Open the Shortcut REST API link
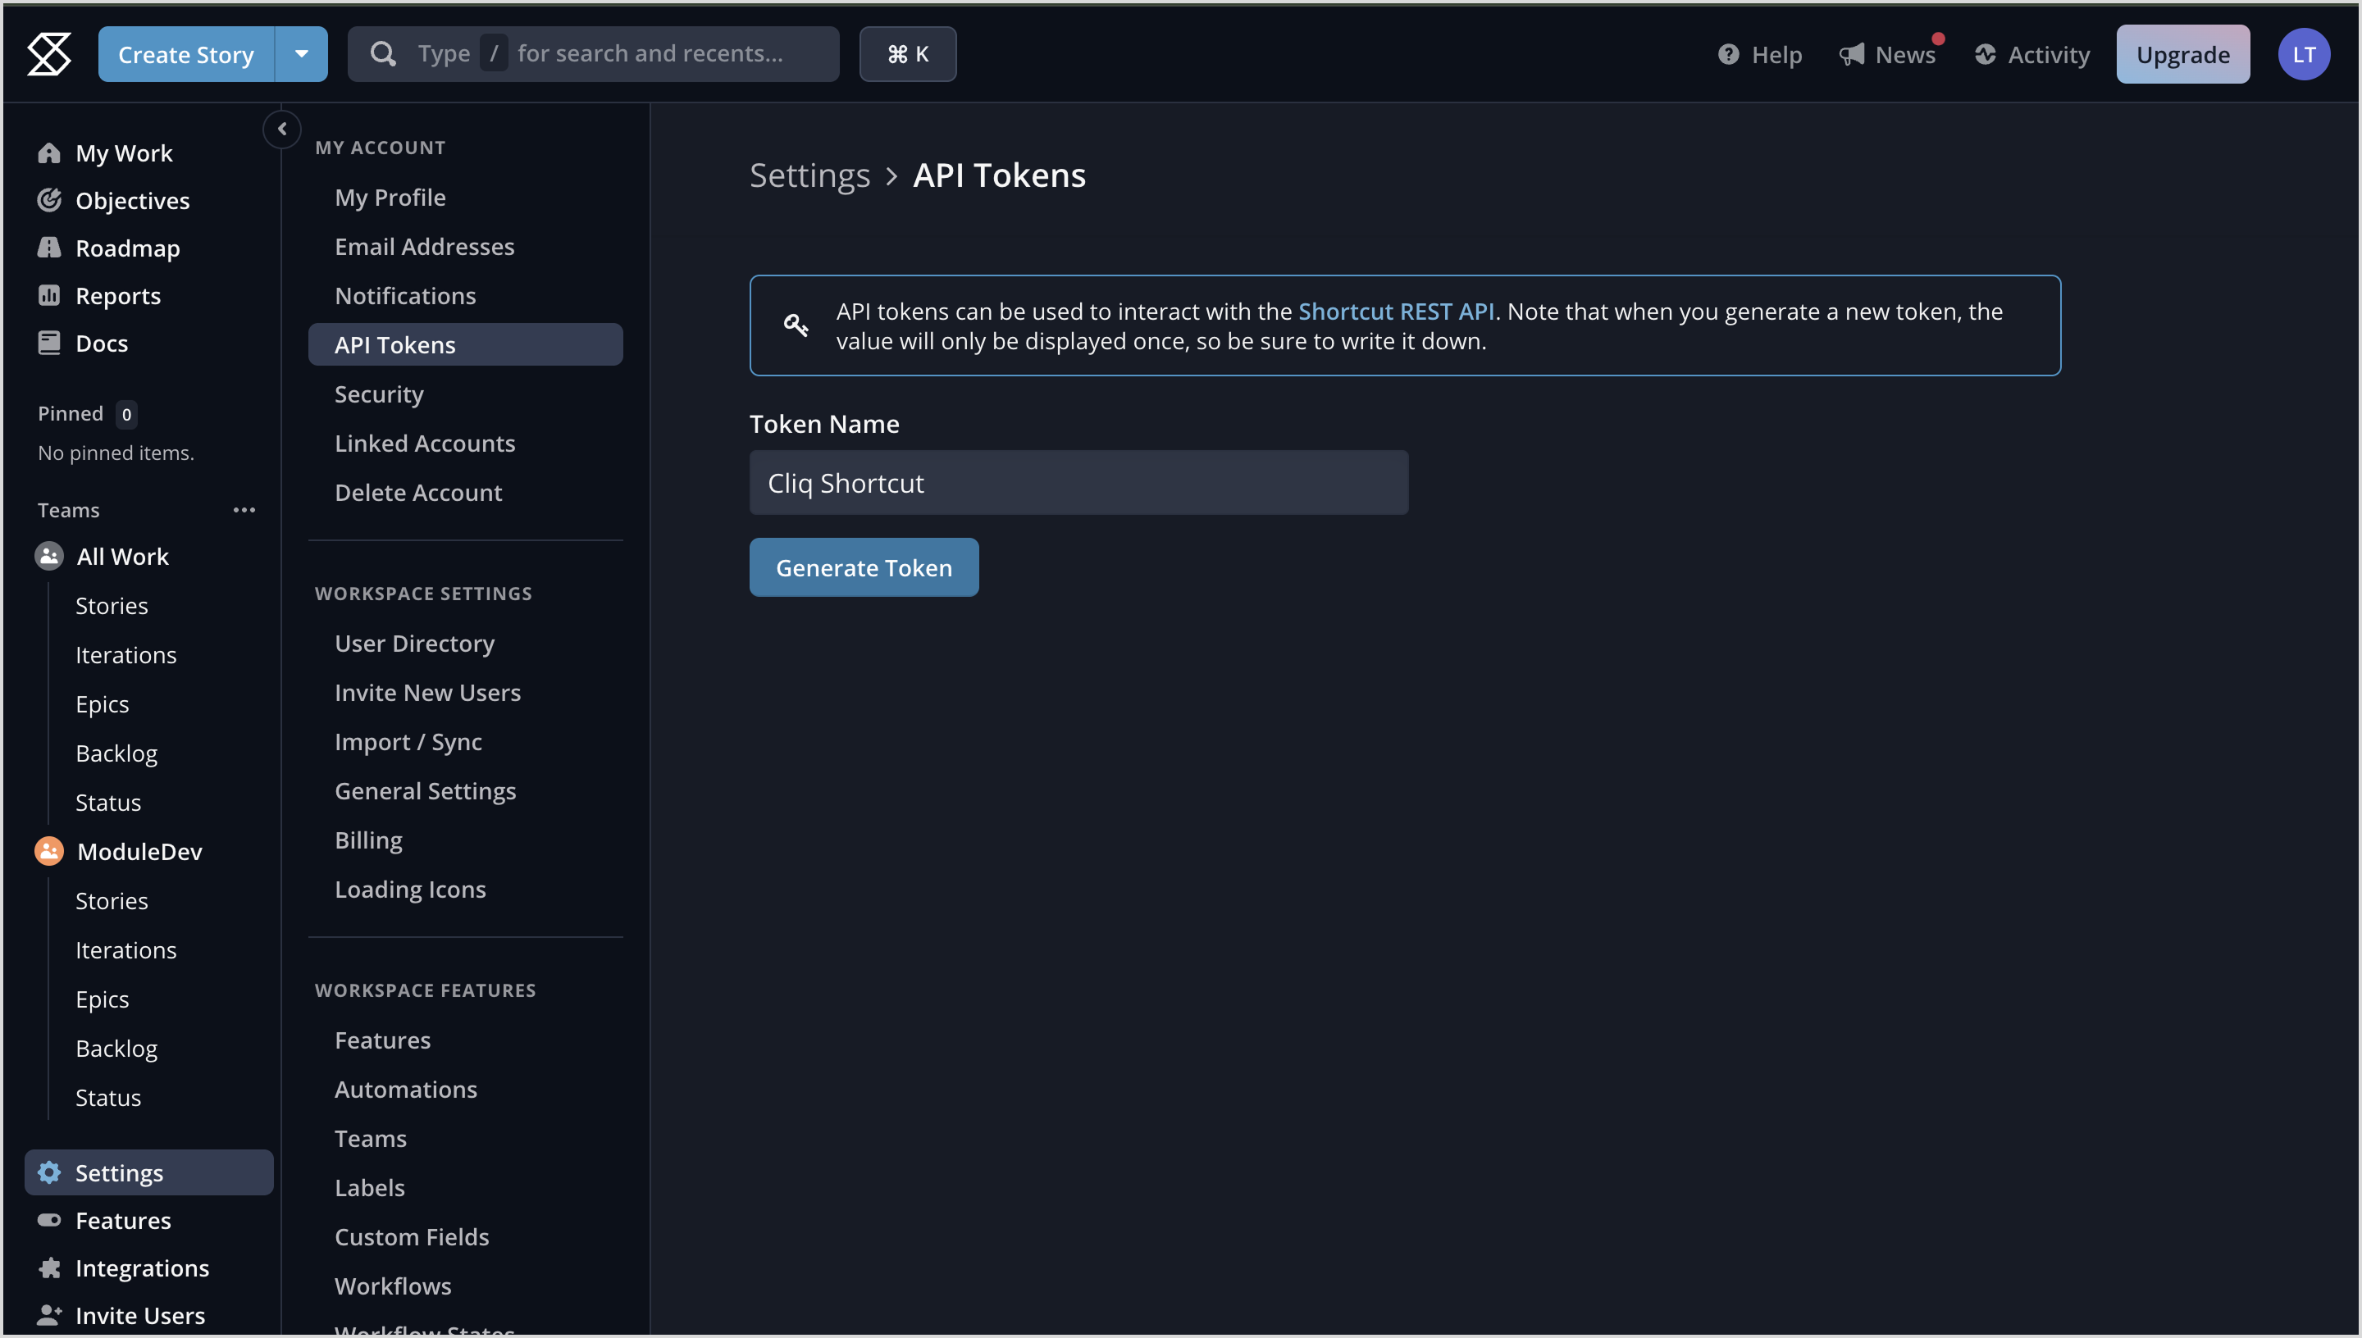The width and height of the screenshot is (2362, 1338). [x=1395, y=312]
